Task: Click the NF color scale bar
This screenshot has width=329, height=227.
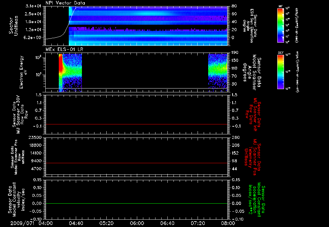Action: pyautogui.click(x=281, y=25)
